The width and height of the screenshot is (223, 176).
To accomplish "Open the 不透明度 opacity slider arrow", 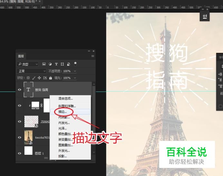I will [x=75, y=71].
